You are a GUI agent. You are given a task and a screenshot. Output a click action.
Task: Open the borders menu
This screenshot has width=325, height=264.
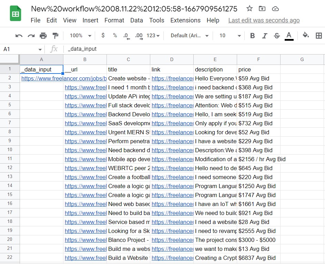click(319, 36)
